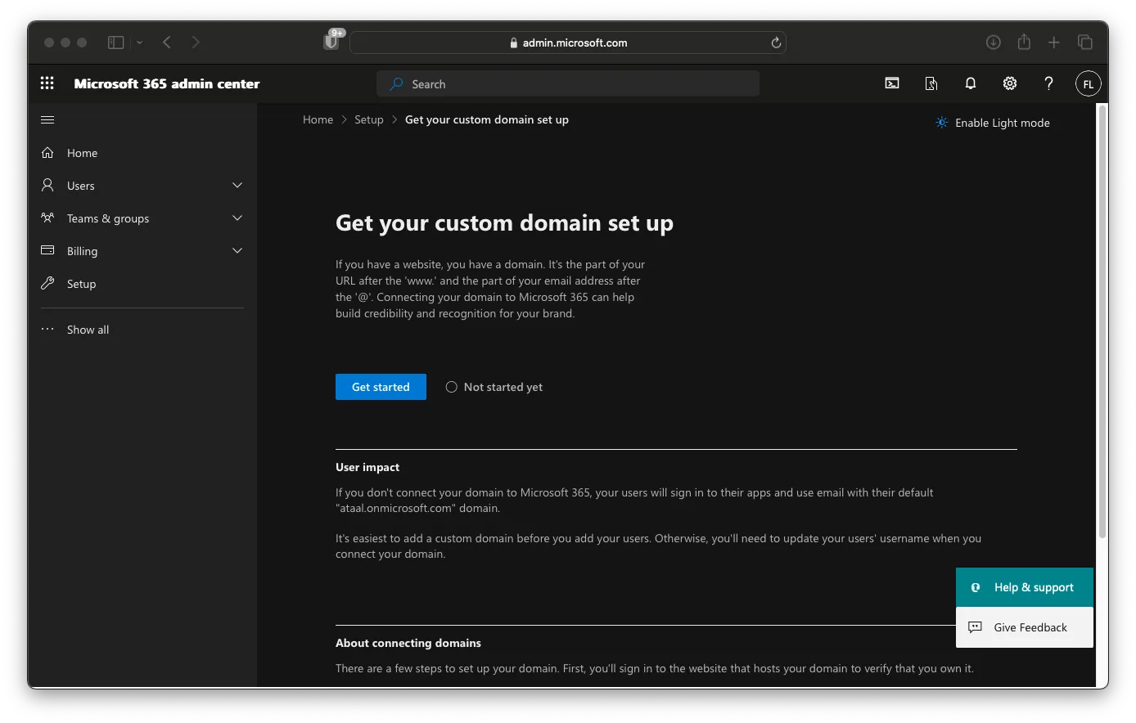Click the Get your custom domain set up breadcrumb
The width and height of the screenshot is (1136, 723).
click(x=486, y=119)
